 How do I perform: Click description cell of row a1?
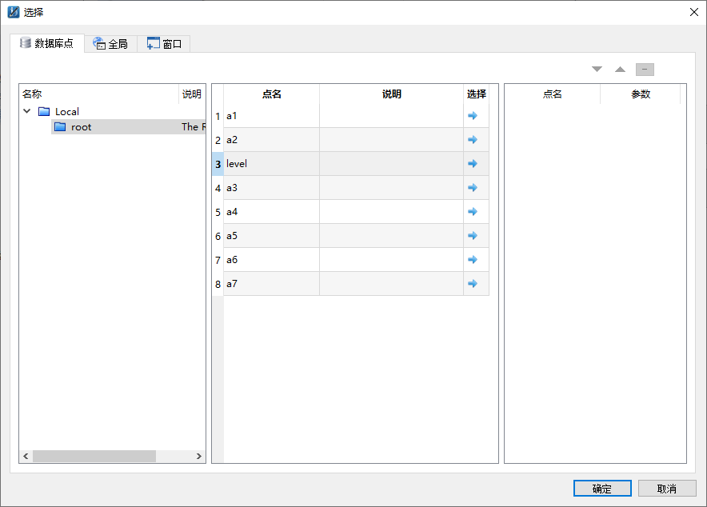point(391,116)
